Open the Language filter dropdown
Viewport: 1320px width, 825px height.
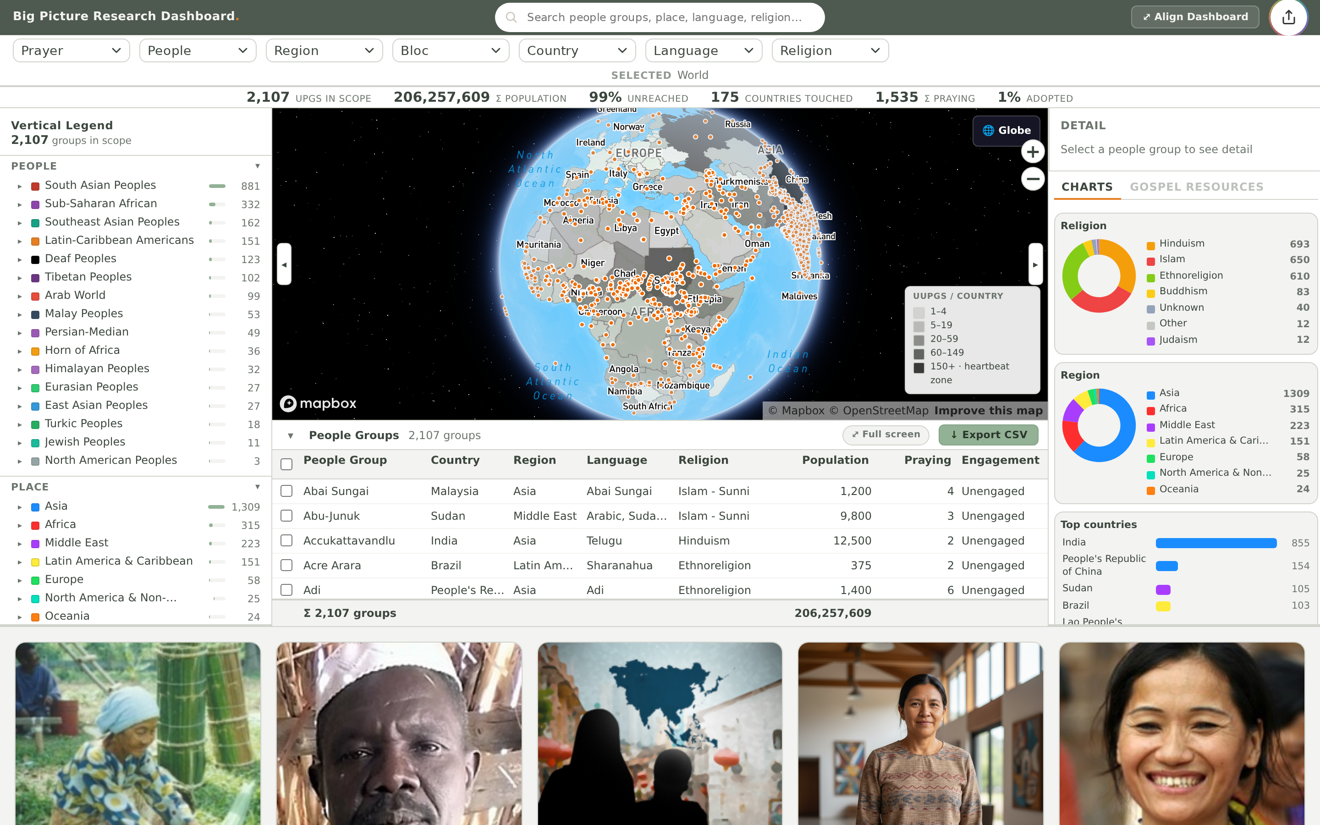point(704,51)
